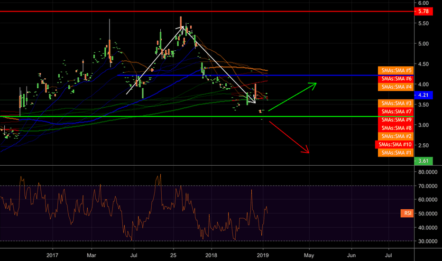This screenshot has height=261, width=442.
Task: Click the 5.50 price axis label
Action: click(424, 23)
